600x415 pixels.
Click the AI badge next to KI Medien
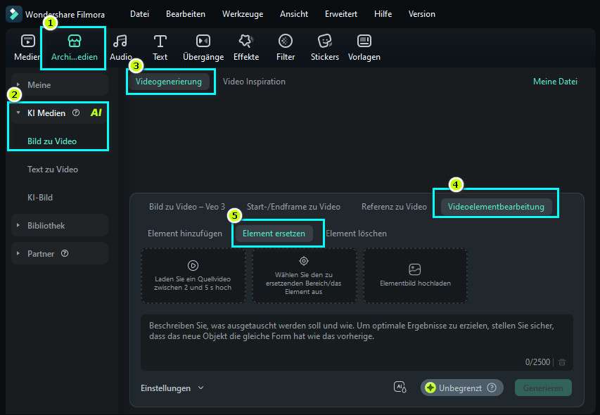[96, 113]
